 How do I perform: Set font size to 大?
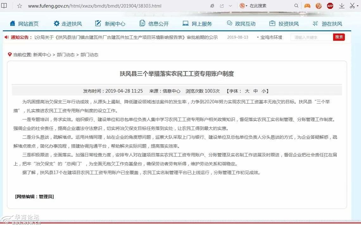[247, 91]
